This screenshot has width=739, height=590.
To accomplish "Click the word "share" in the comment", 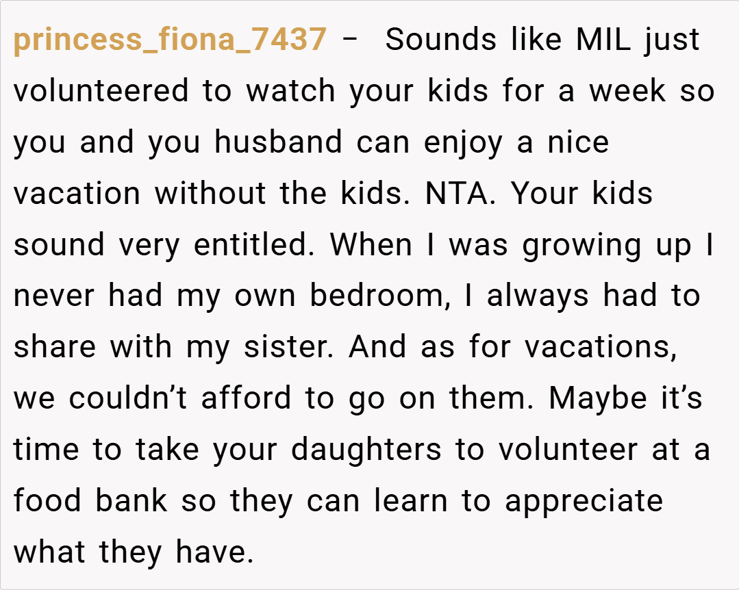I will pos(55,348).
